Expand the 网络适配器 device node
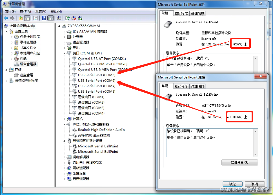The image size is (273, 195). tap(65, 168)
